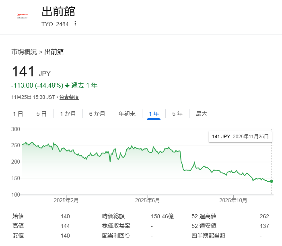
Task: Select the 1日 time range tab
Action: pos(18,114)
